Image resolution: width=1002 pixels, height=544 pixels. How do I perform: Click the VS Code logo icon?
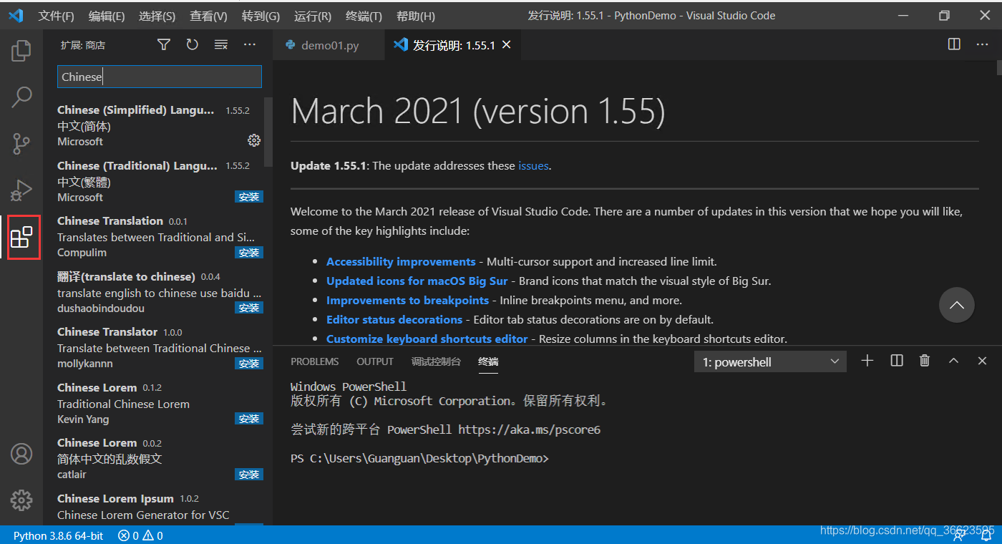[x=16, y=15]
